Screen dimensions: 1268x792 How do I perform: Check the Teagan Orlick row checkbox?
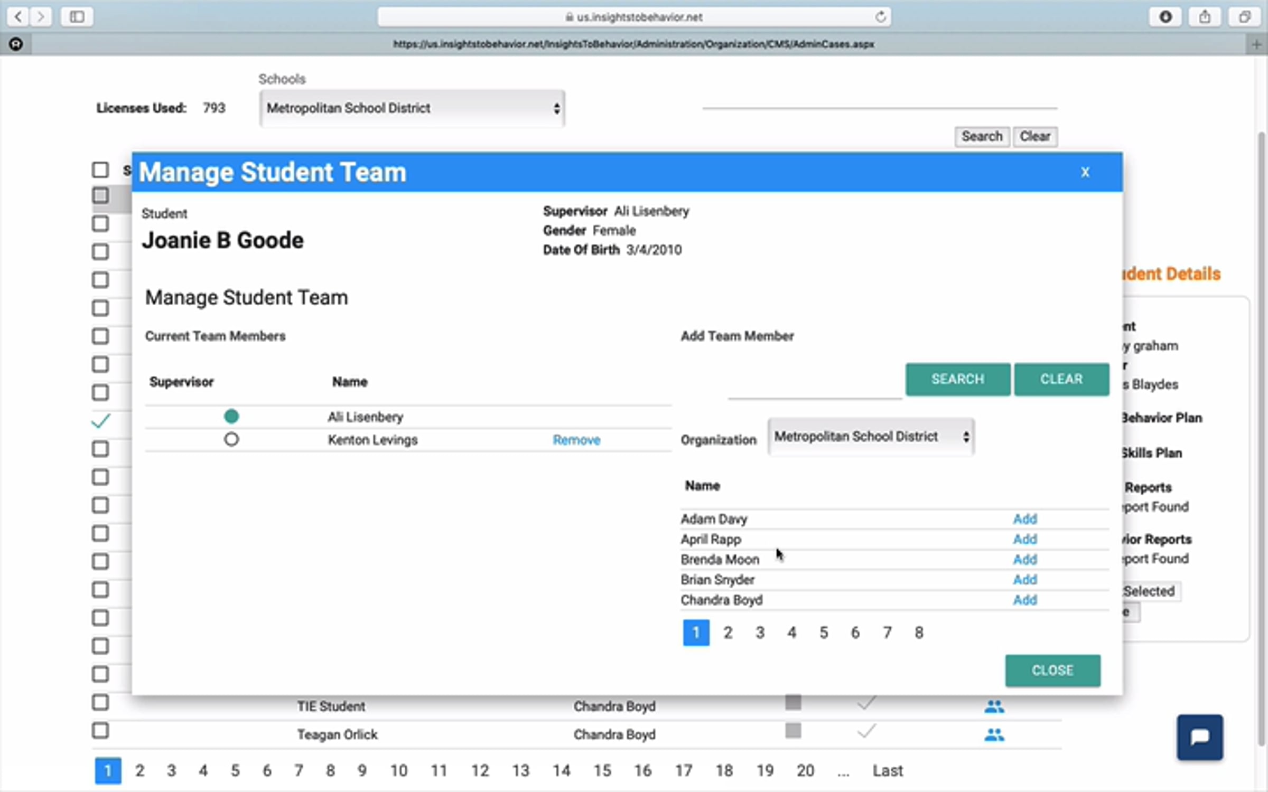click(x=100, y=731)
